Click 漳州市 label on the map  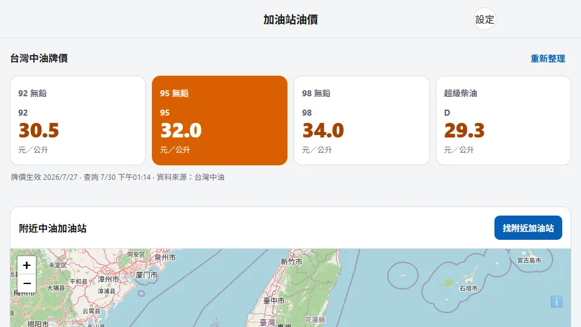108,279
